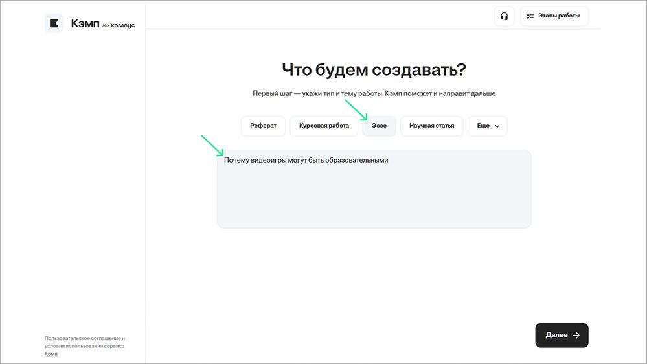Click the /ex-кампус label beside the logo
The image size is (647, 364).
[x=119, y=25]
